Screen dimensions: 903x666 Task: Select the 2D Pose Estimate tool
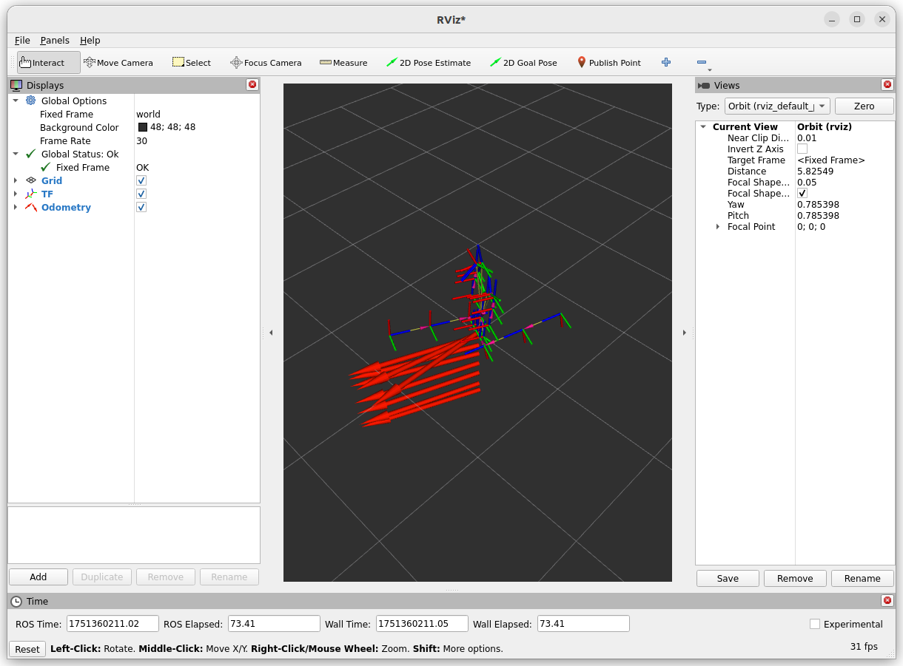point(429,63)
